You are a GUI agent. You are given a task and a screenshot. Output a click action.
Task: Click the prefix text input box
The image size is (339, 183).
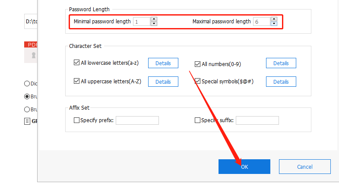[137, 120]
